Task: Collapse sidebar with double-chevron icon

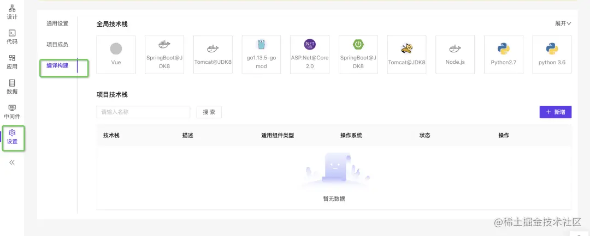Action: [12, 162]
